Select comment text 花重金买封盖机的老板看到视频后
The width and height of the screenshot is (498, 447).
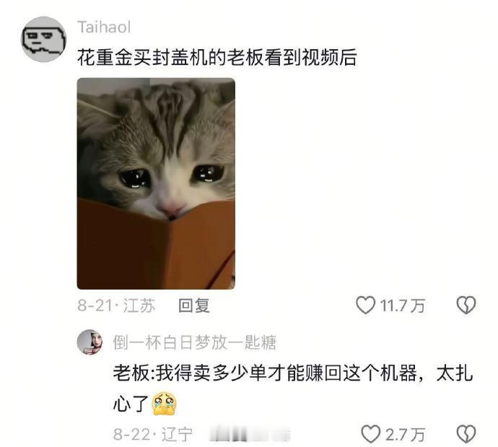pos(217,58)
